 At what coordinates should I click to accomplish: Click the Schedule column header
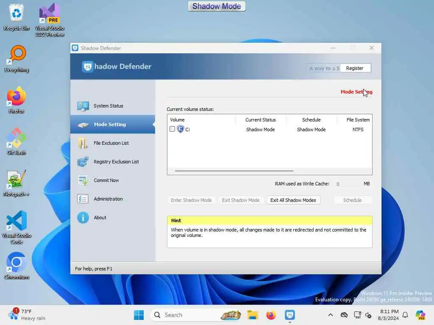(x=312, y=120)
